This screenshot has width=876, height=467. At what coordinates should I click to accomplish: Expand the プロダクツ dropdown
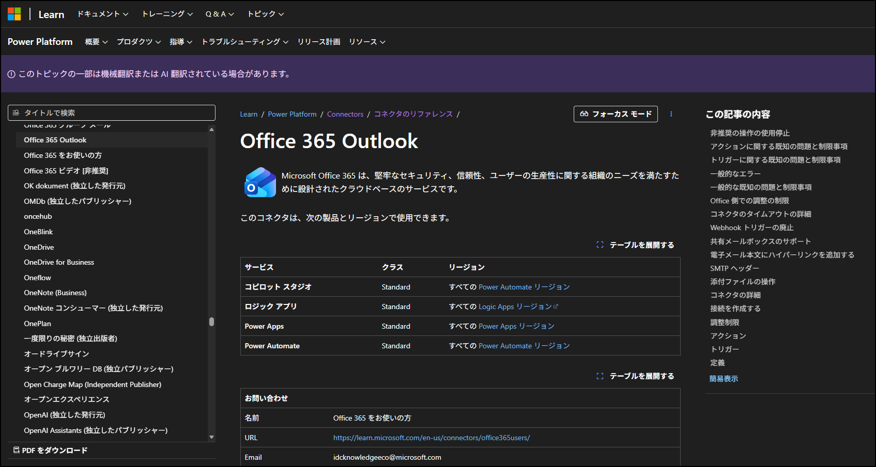139,42
